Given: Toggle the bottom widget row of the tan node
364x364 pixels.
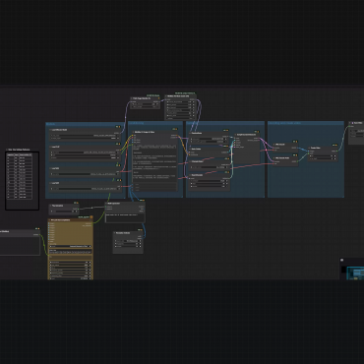Looking at the screenshot, I should pyautogui.click(x=70, y=278).
